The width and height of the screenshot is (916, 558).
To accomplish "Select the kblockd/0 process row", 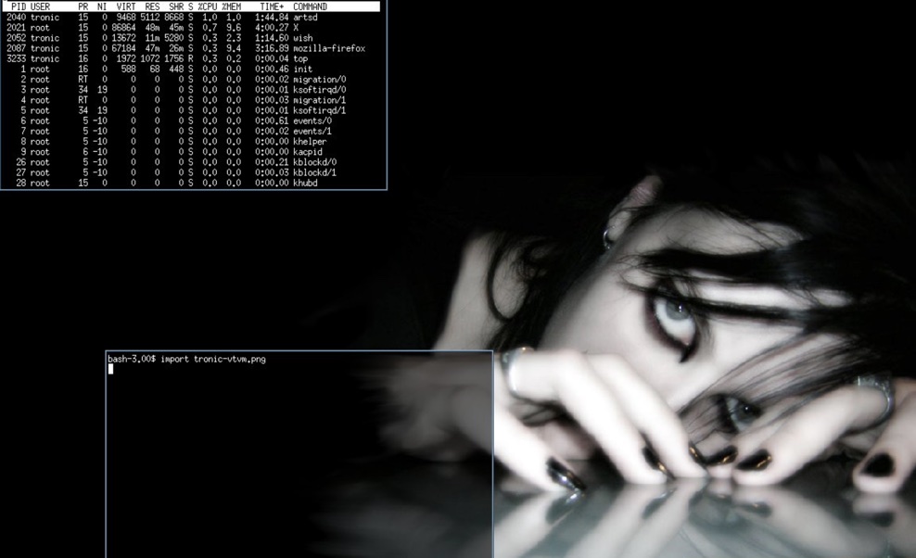I will (x=185, y=162).
